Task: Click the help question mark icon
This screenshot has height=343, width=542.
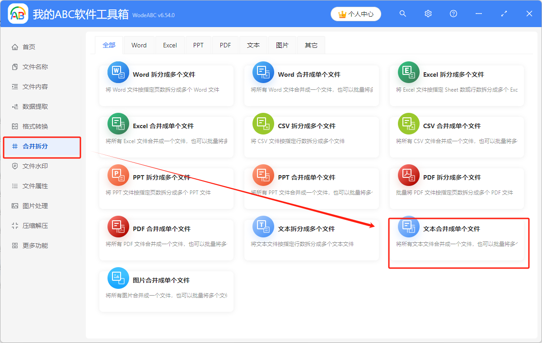Action: pyautogui.click(x=453, y=14)
